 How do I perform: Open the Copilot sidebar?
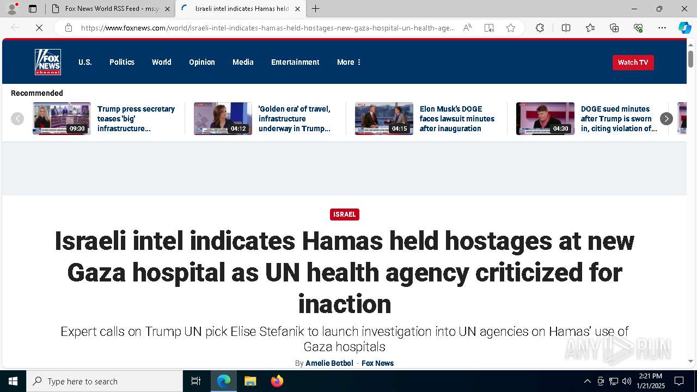(684, 28)
